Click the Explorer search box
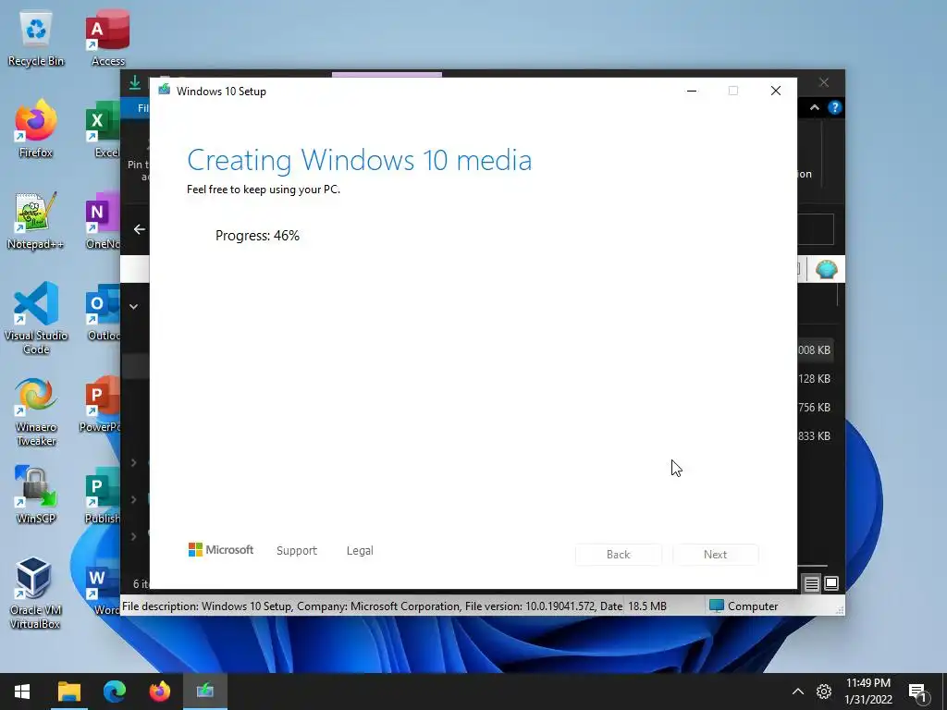The image size is (947, 710). click(x=816, y=229)
